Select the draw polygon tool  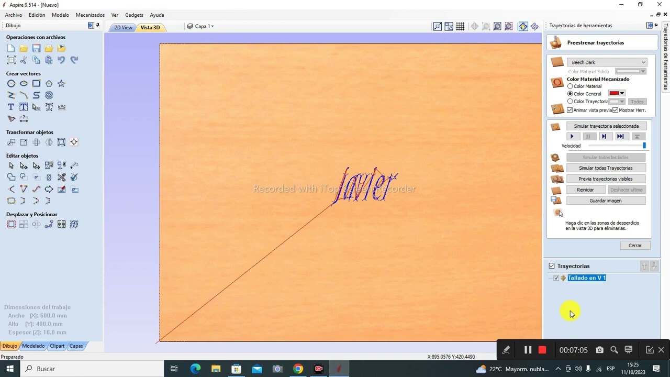click(x=49, y=83)
